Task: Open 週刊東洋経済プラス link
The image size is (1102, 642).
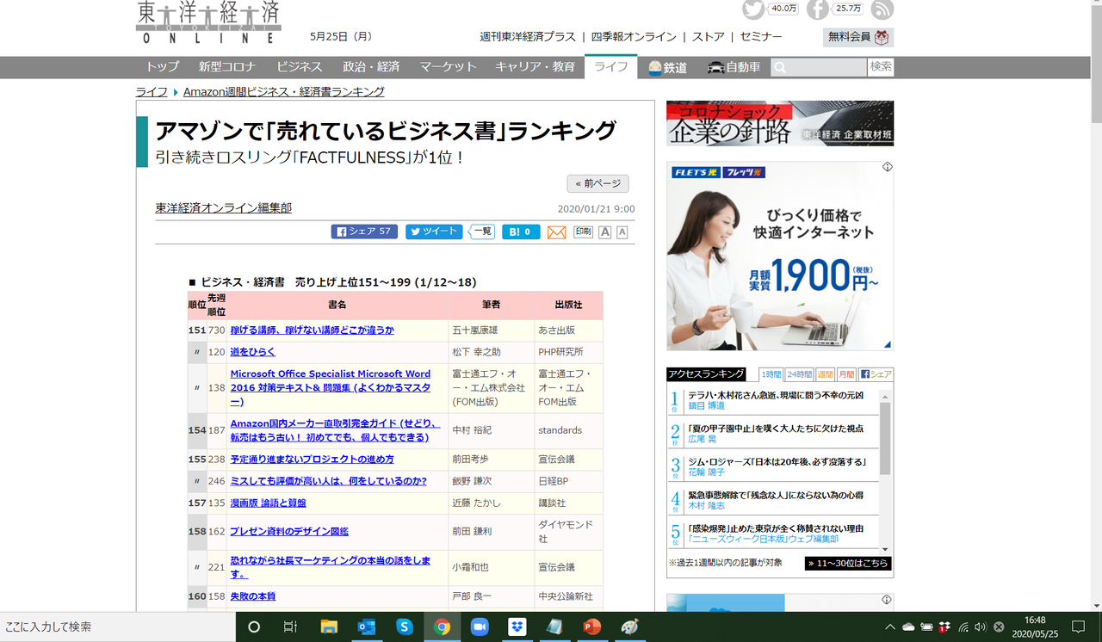Action: point(528,37)
